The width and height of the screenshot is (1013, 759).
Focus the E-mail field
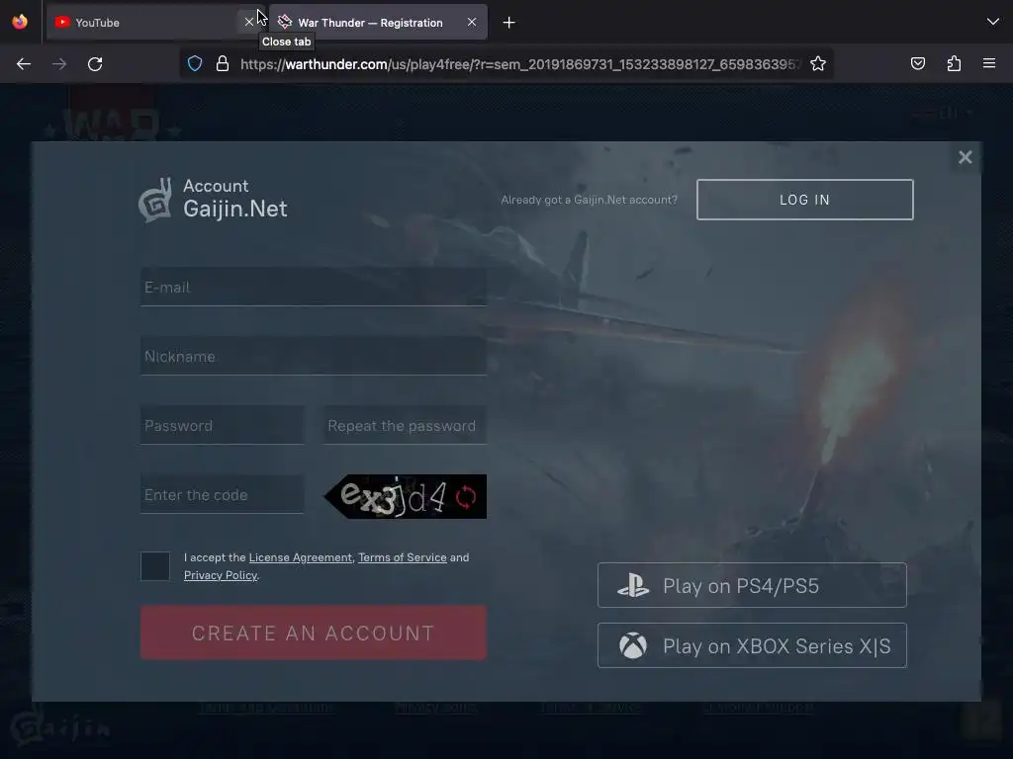point(314,288)
